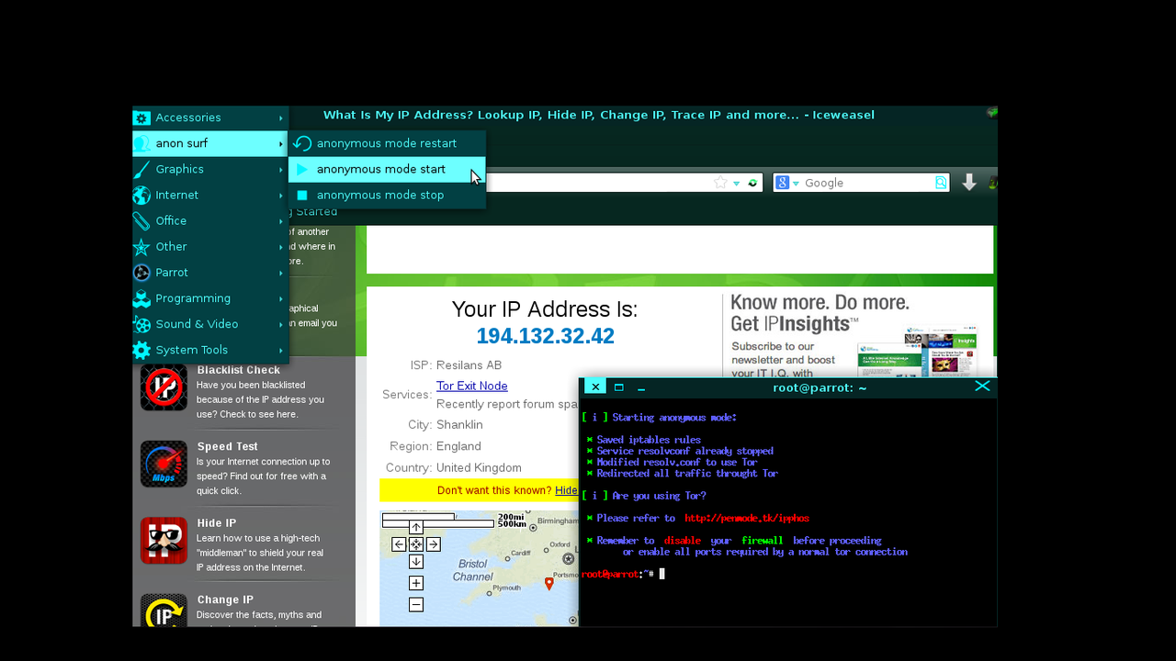Click the Speed Test gauge icon
1176x661 pixels.
click(x=164, y=464)
